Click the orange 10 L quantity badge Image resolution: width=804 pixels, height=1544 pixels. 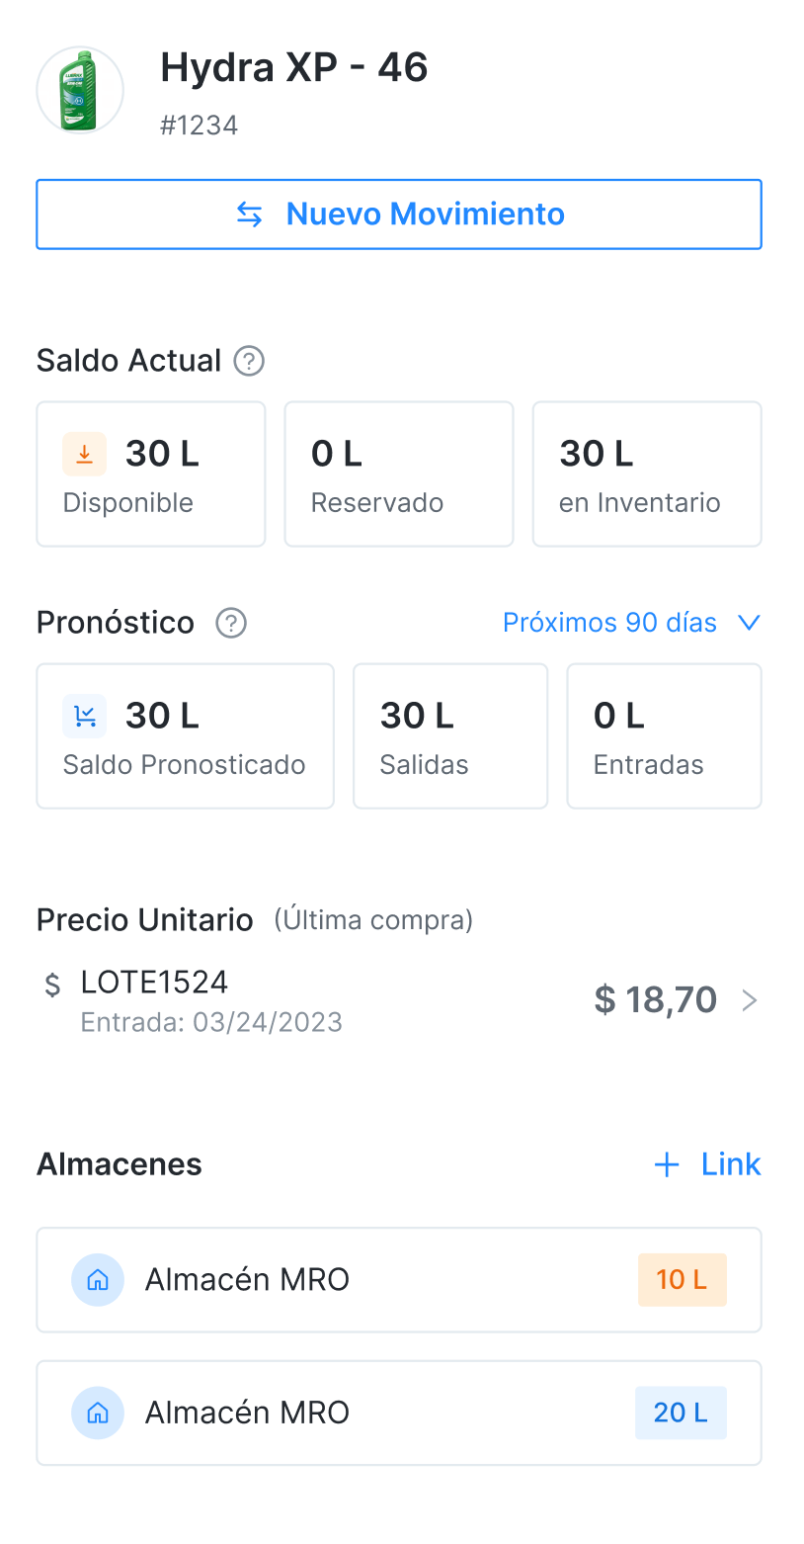682,1280
